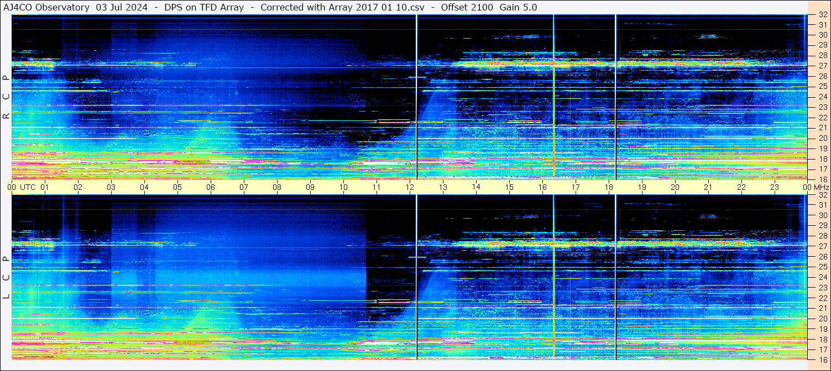Image resolution: width=831 pixels, height=371 pixels.
Task: Click the 28 frequency label of RCP panel
Action: click(822, 55)
